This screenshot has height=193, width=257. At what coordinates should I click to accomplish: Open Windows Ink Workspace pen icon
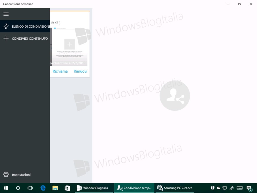(x=231, y=188)
